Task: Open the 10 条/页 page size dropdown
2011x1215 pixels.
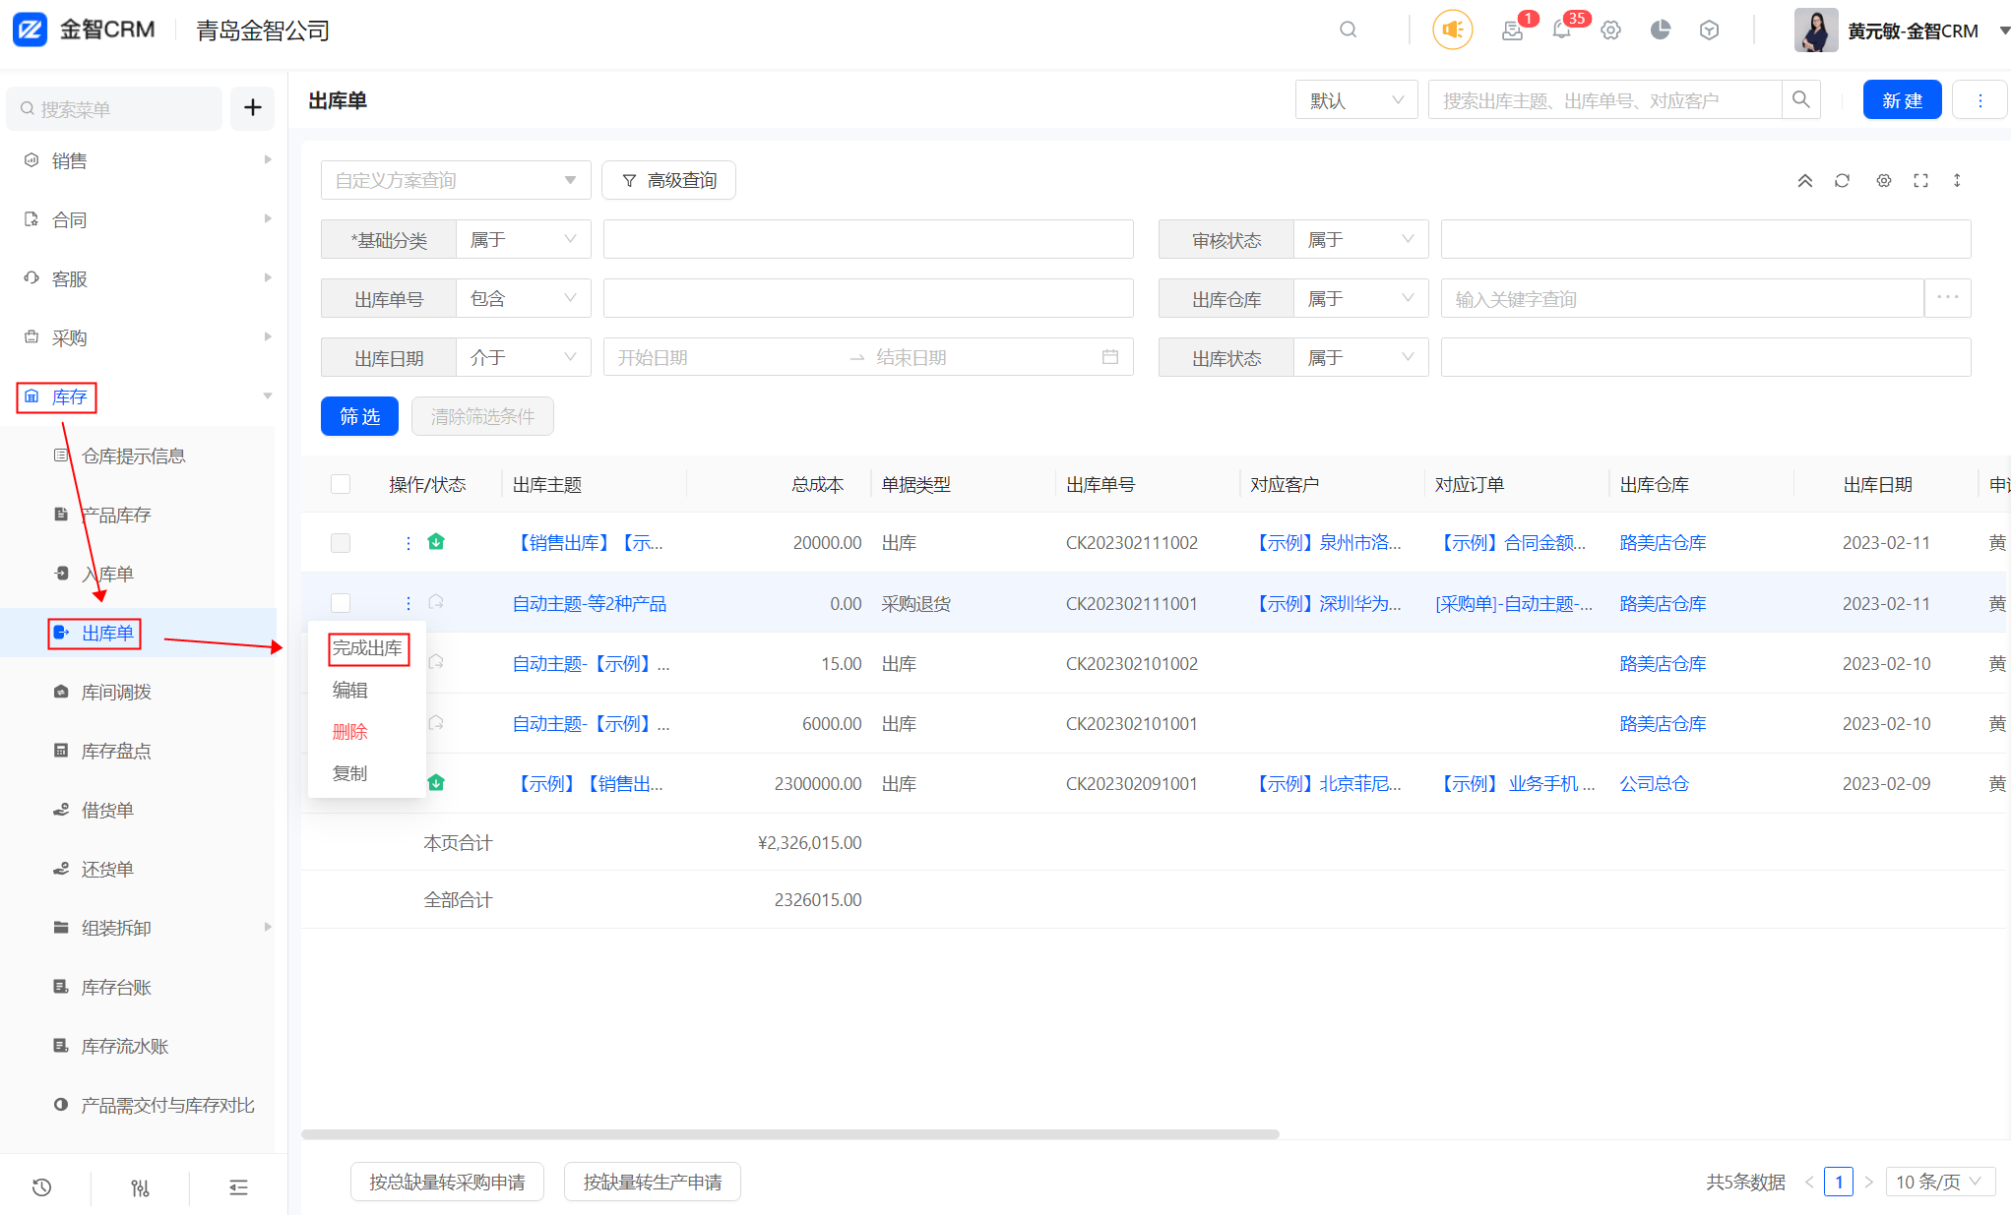Action: coord(1940,1182)
